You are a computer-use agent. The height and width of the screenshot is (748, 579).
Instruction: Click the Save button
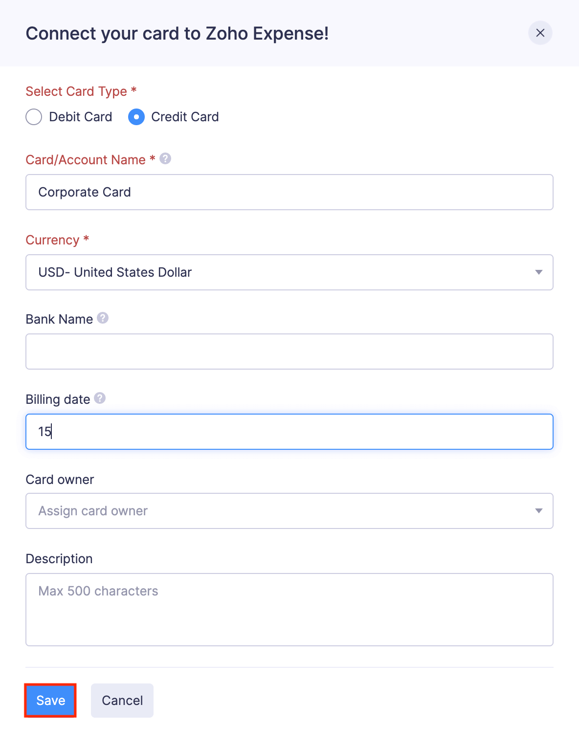point(50,701)
